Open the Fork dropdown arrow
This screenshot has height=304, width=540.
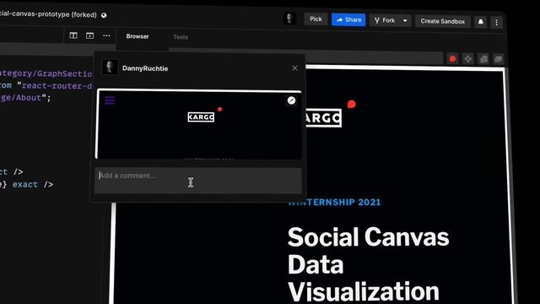tap(405, 21)
